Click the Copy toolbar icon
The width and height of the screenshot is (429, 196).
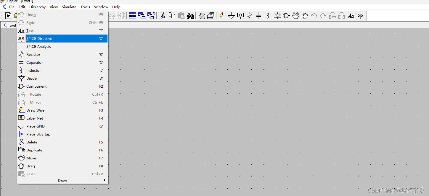pyautogui.click(x=172, y=16)
